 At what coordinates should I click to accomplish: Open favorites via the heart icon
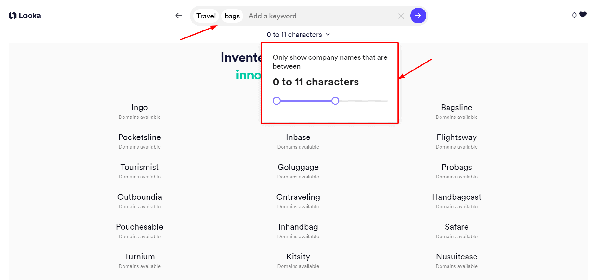click(583, 15)
